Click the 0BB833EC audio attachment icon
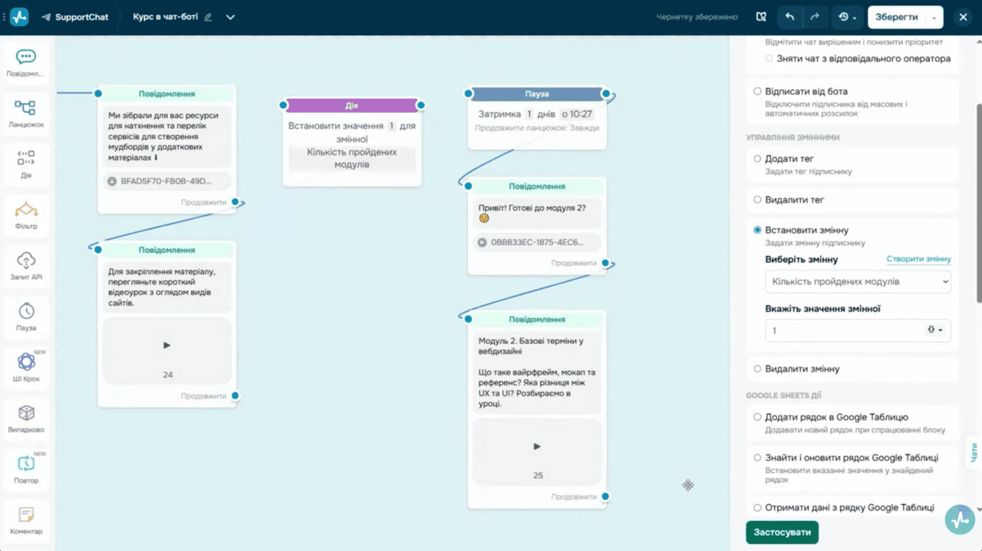 482,242
